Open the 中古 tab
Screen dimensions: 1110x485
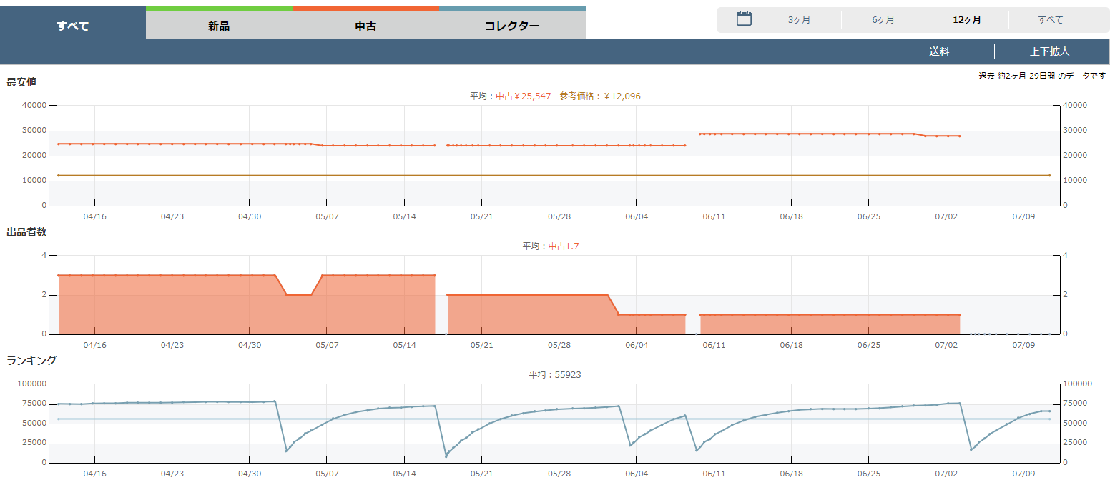(365, 26)
